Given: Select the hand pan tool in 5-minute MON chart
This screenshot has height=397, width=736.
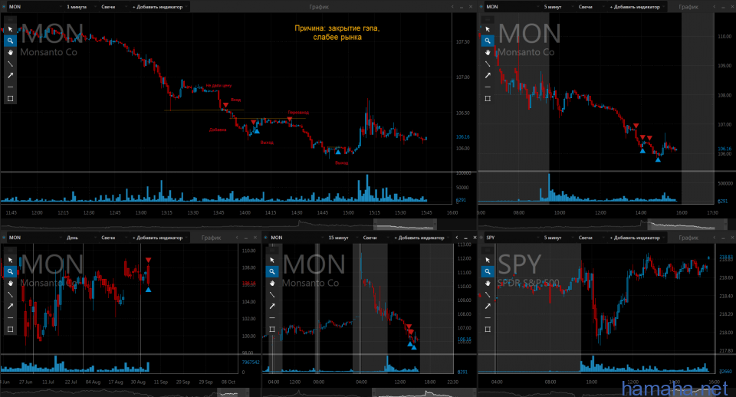Looking at the screenshot, I should [488, 52].
